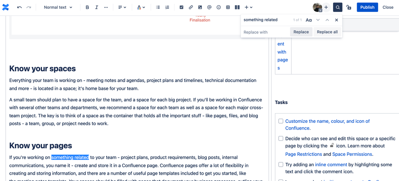Click the Know your spaces heading

pos(42,69)
